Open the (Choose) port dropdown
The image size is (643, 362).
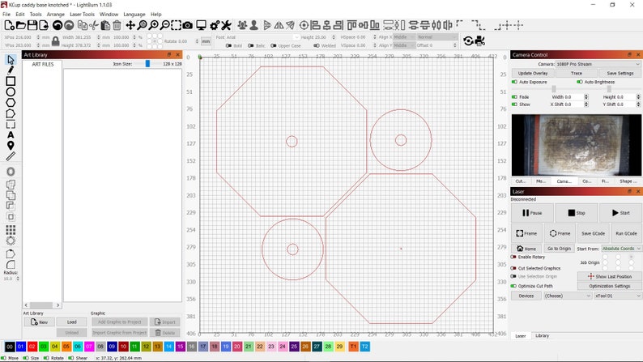pos(568,296)
